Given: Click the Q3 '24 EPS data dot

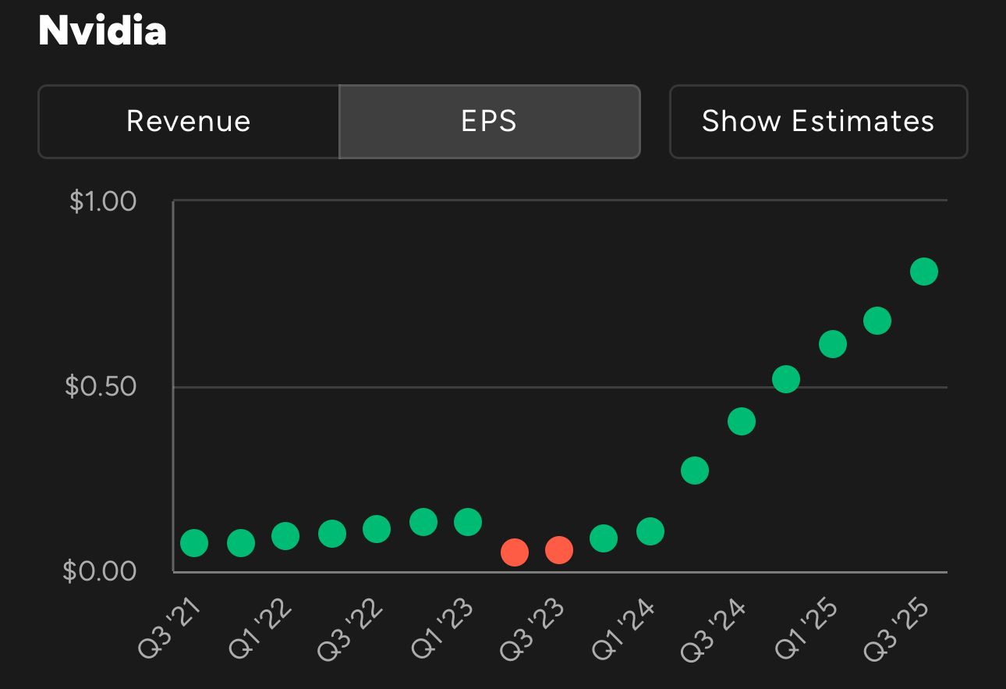Looking at the screenshot, I should [741, 421].
